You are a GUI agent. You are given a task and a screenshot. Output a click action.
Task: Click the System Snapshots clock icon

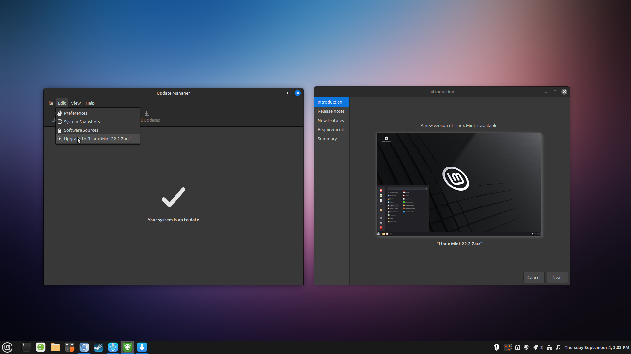tap(60, 122)
